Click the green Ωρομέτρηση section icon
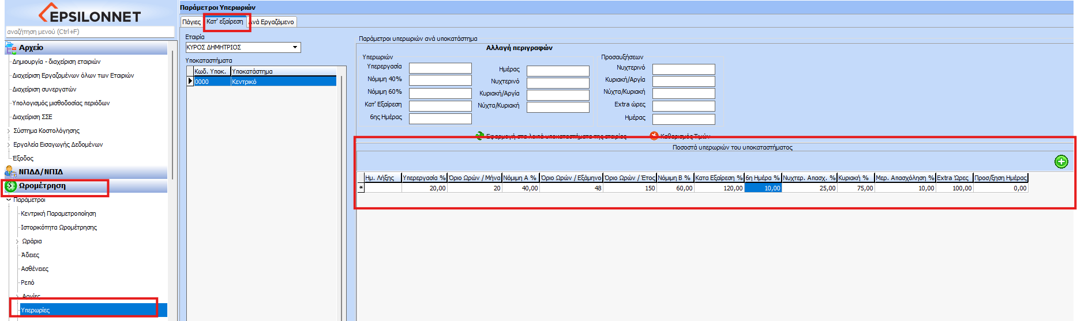1077x321 pixels. tap(10, 186)
